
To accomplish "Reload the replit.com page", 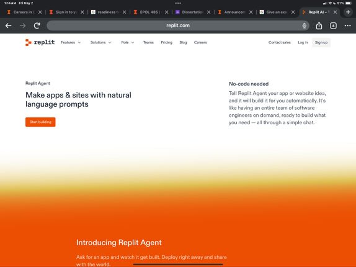I will point(37,25).
